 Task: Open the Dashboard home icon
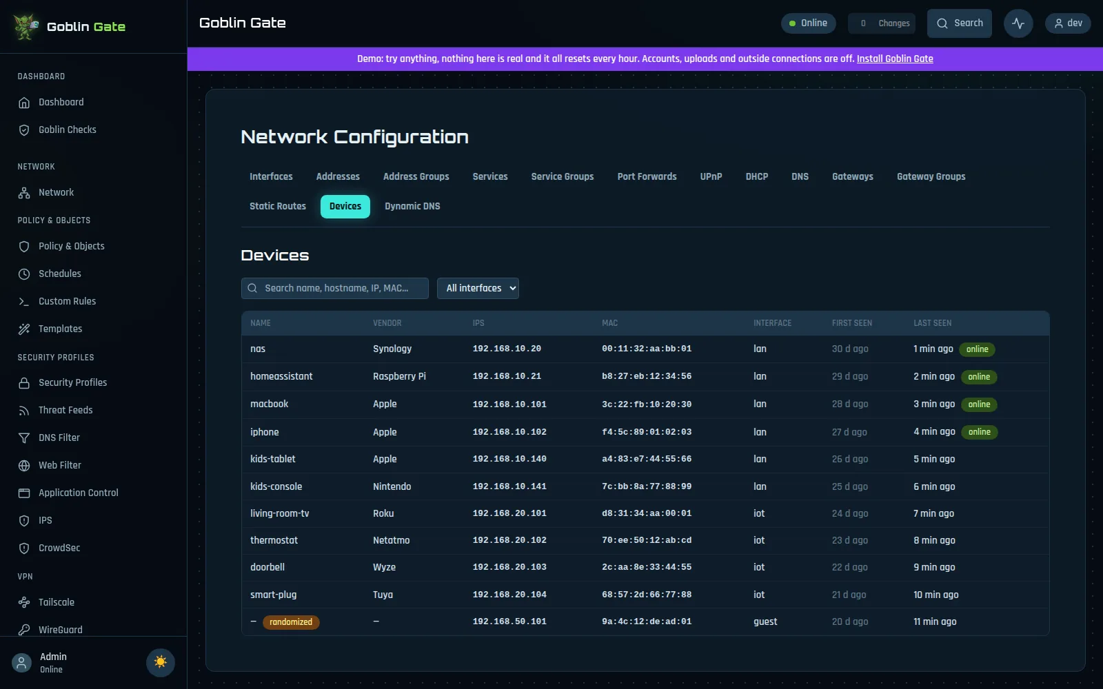[24, 103]
